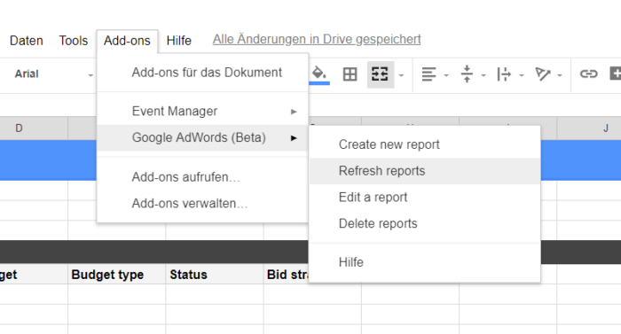Open the Arial font dropdown

[x=53, y=74]
